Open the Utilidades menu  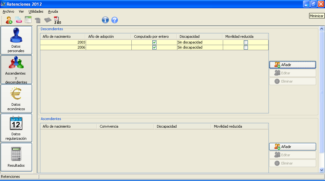tap(36, 11)
